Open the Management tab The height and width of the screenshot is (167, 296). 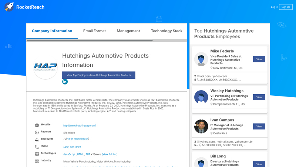[x=128, y=31]
